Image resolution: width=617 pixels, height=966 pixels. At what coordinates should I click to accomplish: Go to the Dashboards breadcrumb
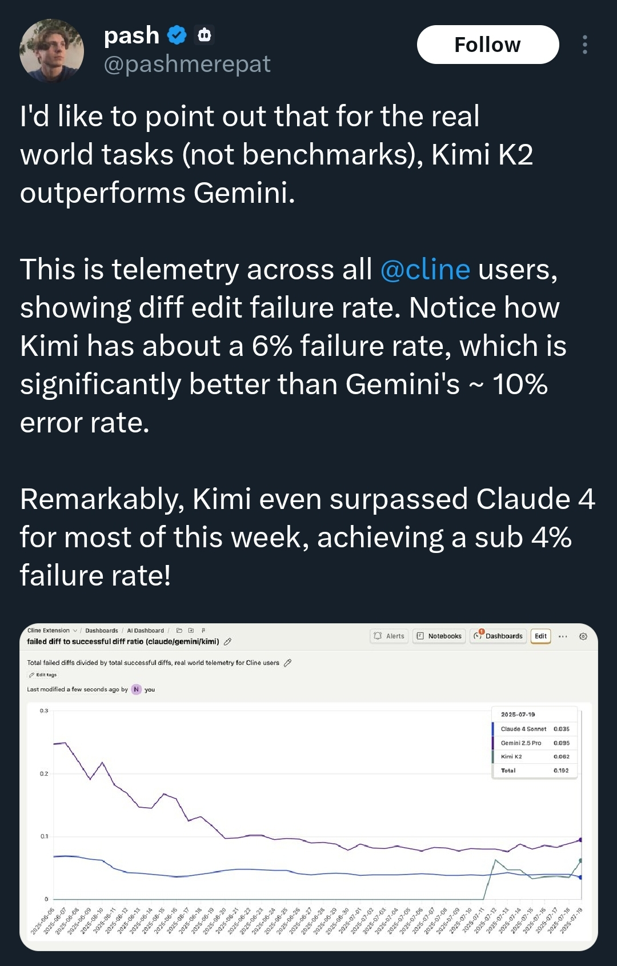(x=102, y=631)
